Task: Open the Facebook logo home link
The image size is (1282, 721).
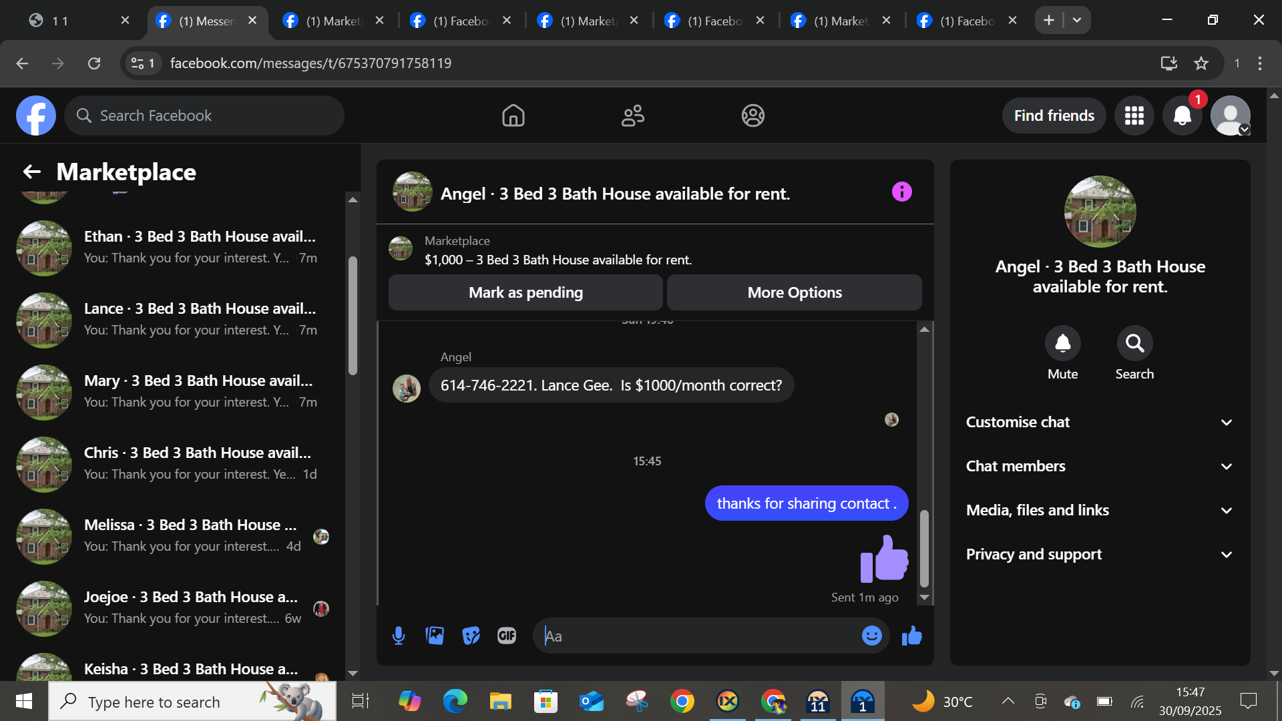Action: [36, 115]
